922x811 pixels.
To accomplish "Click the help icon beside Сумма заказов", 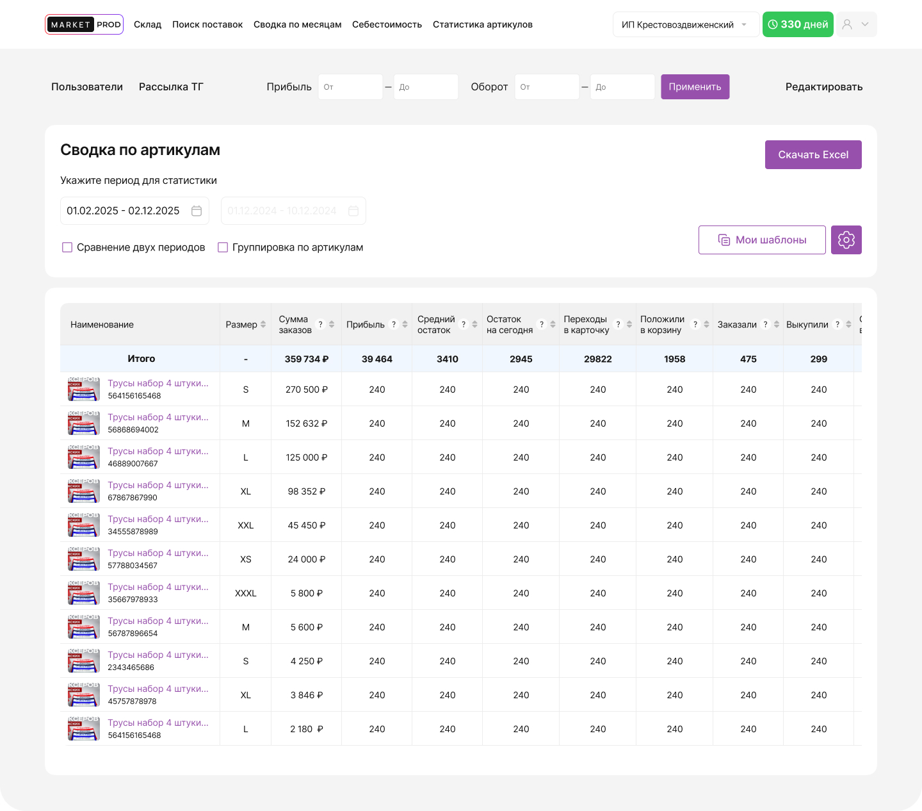I will (x=320, y=325).
